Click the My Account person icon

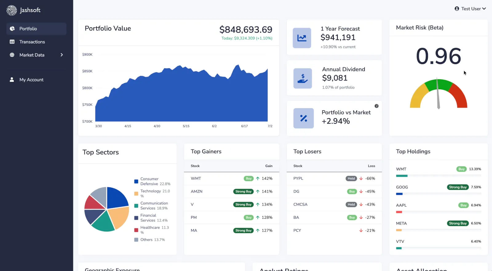pyautogui.click(x=12, y=80)
